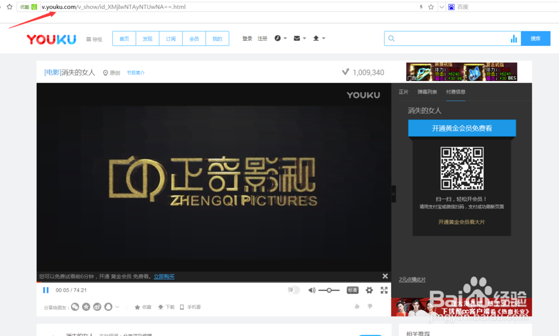559x336 pixels.
Task: Thumbs down the video
Action: pyautogui.click(x=370, y=306)
